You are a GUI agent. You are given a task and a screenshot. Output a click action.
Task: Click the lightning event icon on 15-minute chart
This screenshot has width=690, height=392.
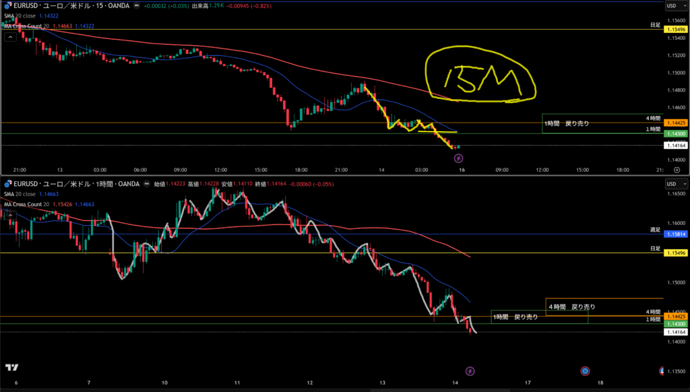(x=459, y=158)
